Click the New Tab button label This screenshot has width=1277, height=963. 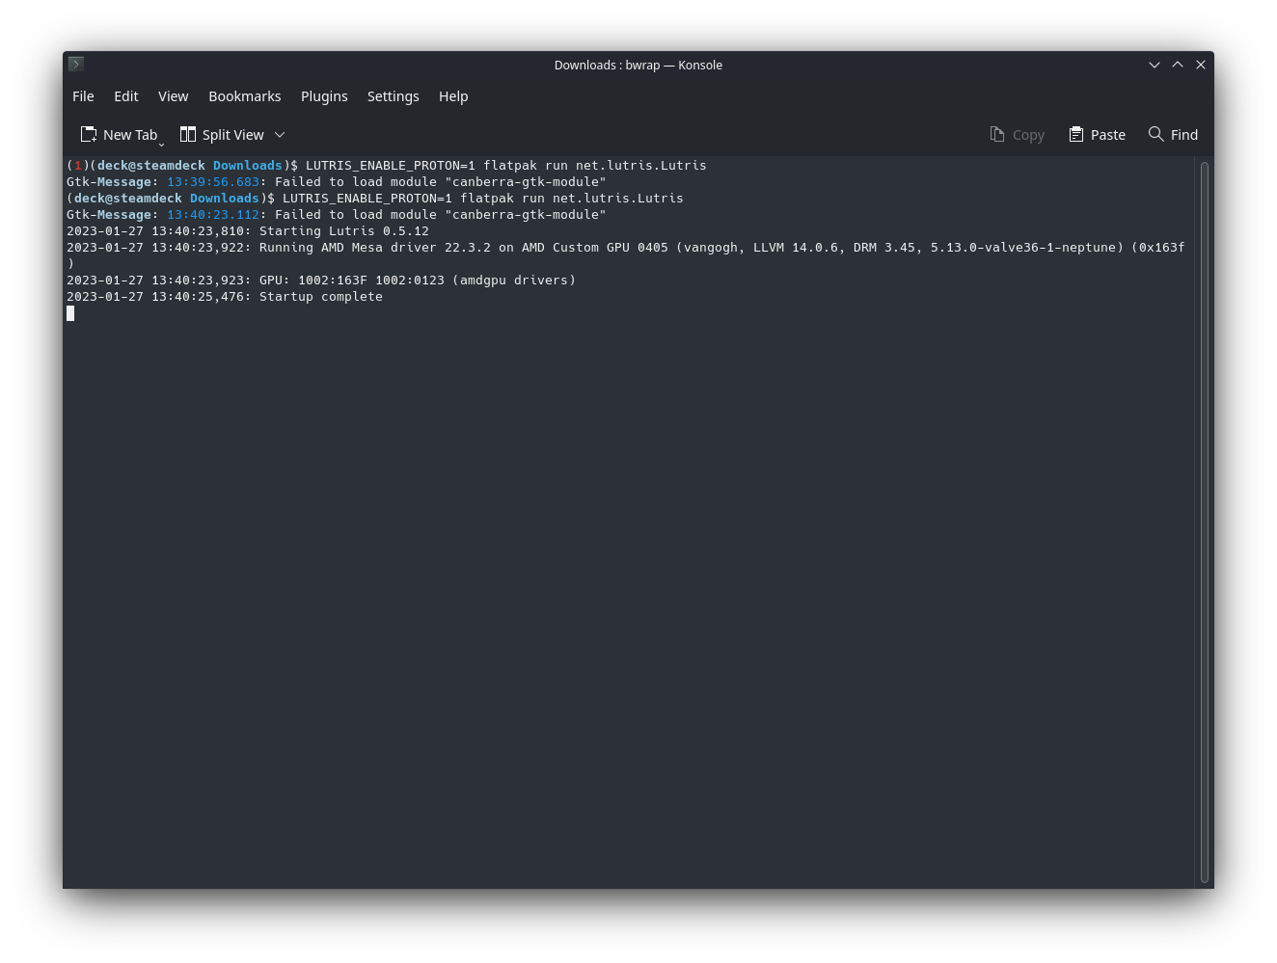pyautogui.click(x=130, y=135)
